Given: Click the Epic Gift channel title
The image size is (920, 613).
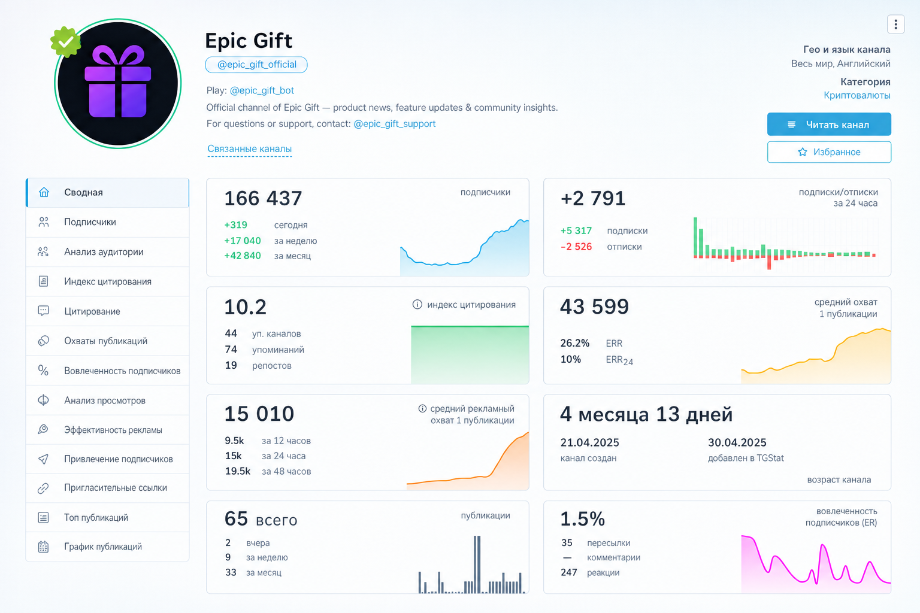Looking at the screenshot, I should pos(249,41).
